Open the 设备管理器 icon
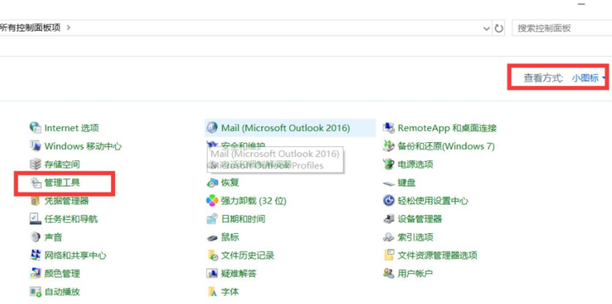 coord(389,219)
